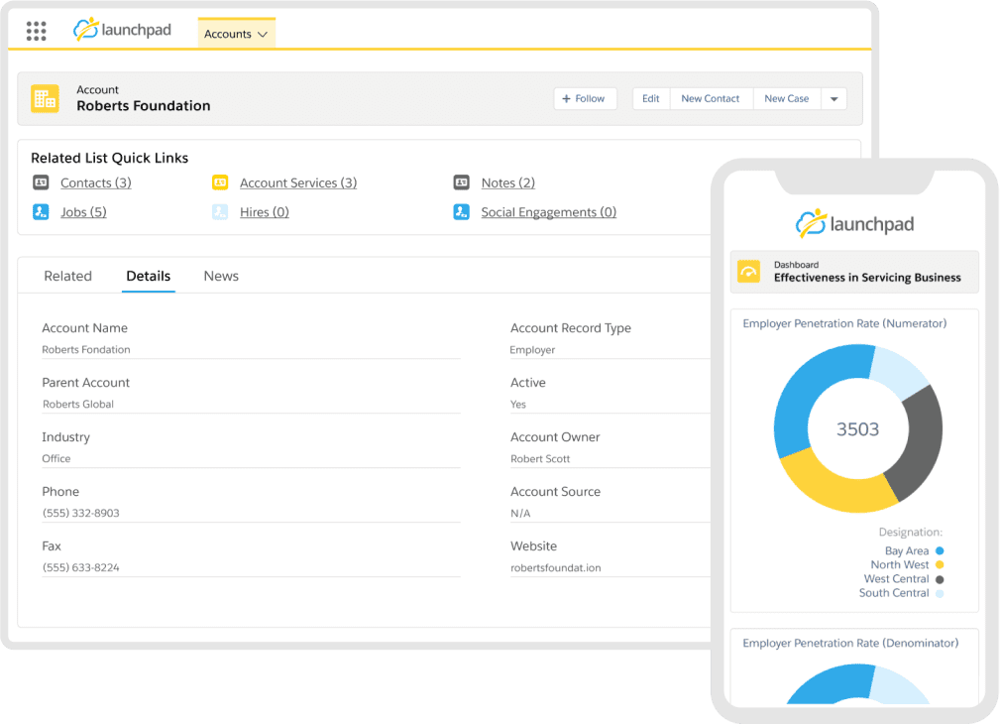Click the Roberts Foundation account building icon

tap(46, 99)
